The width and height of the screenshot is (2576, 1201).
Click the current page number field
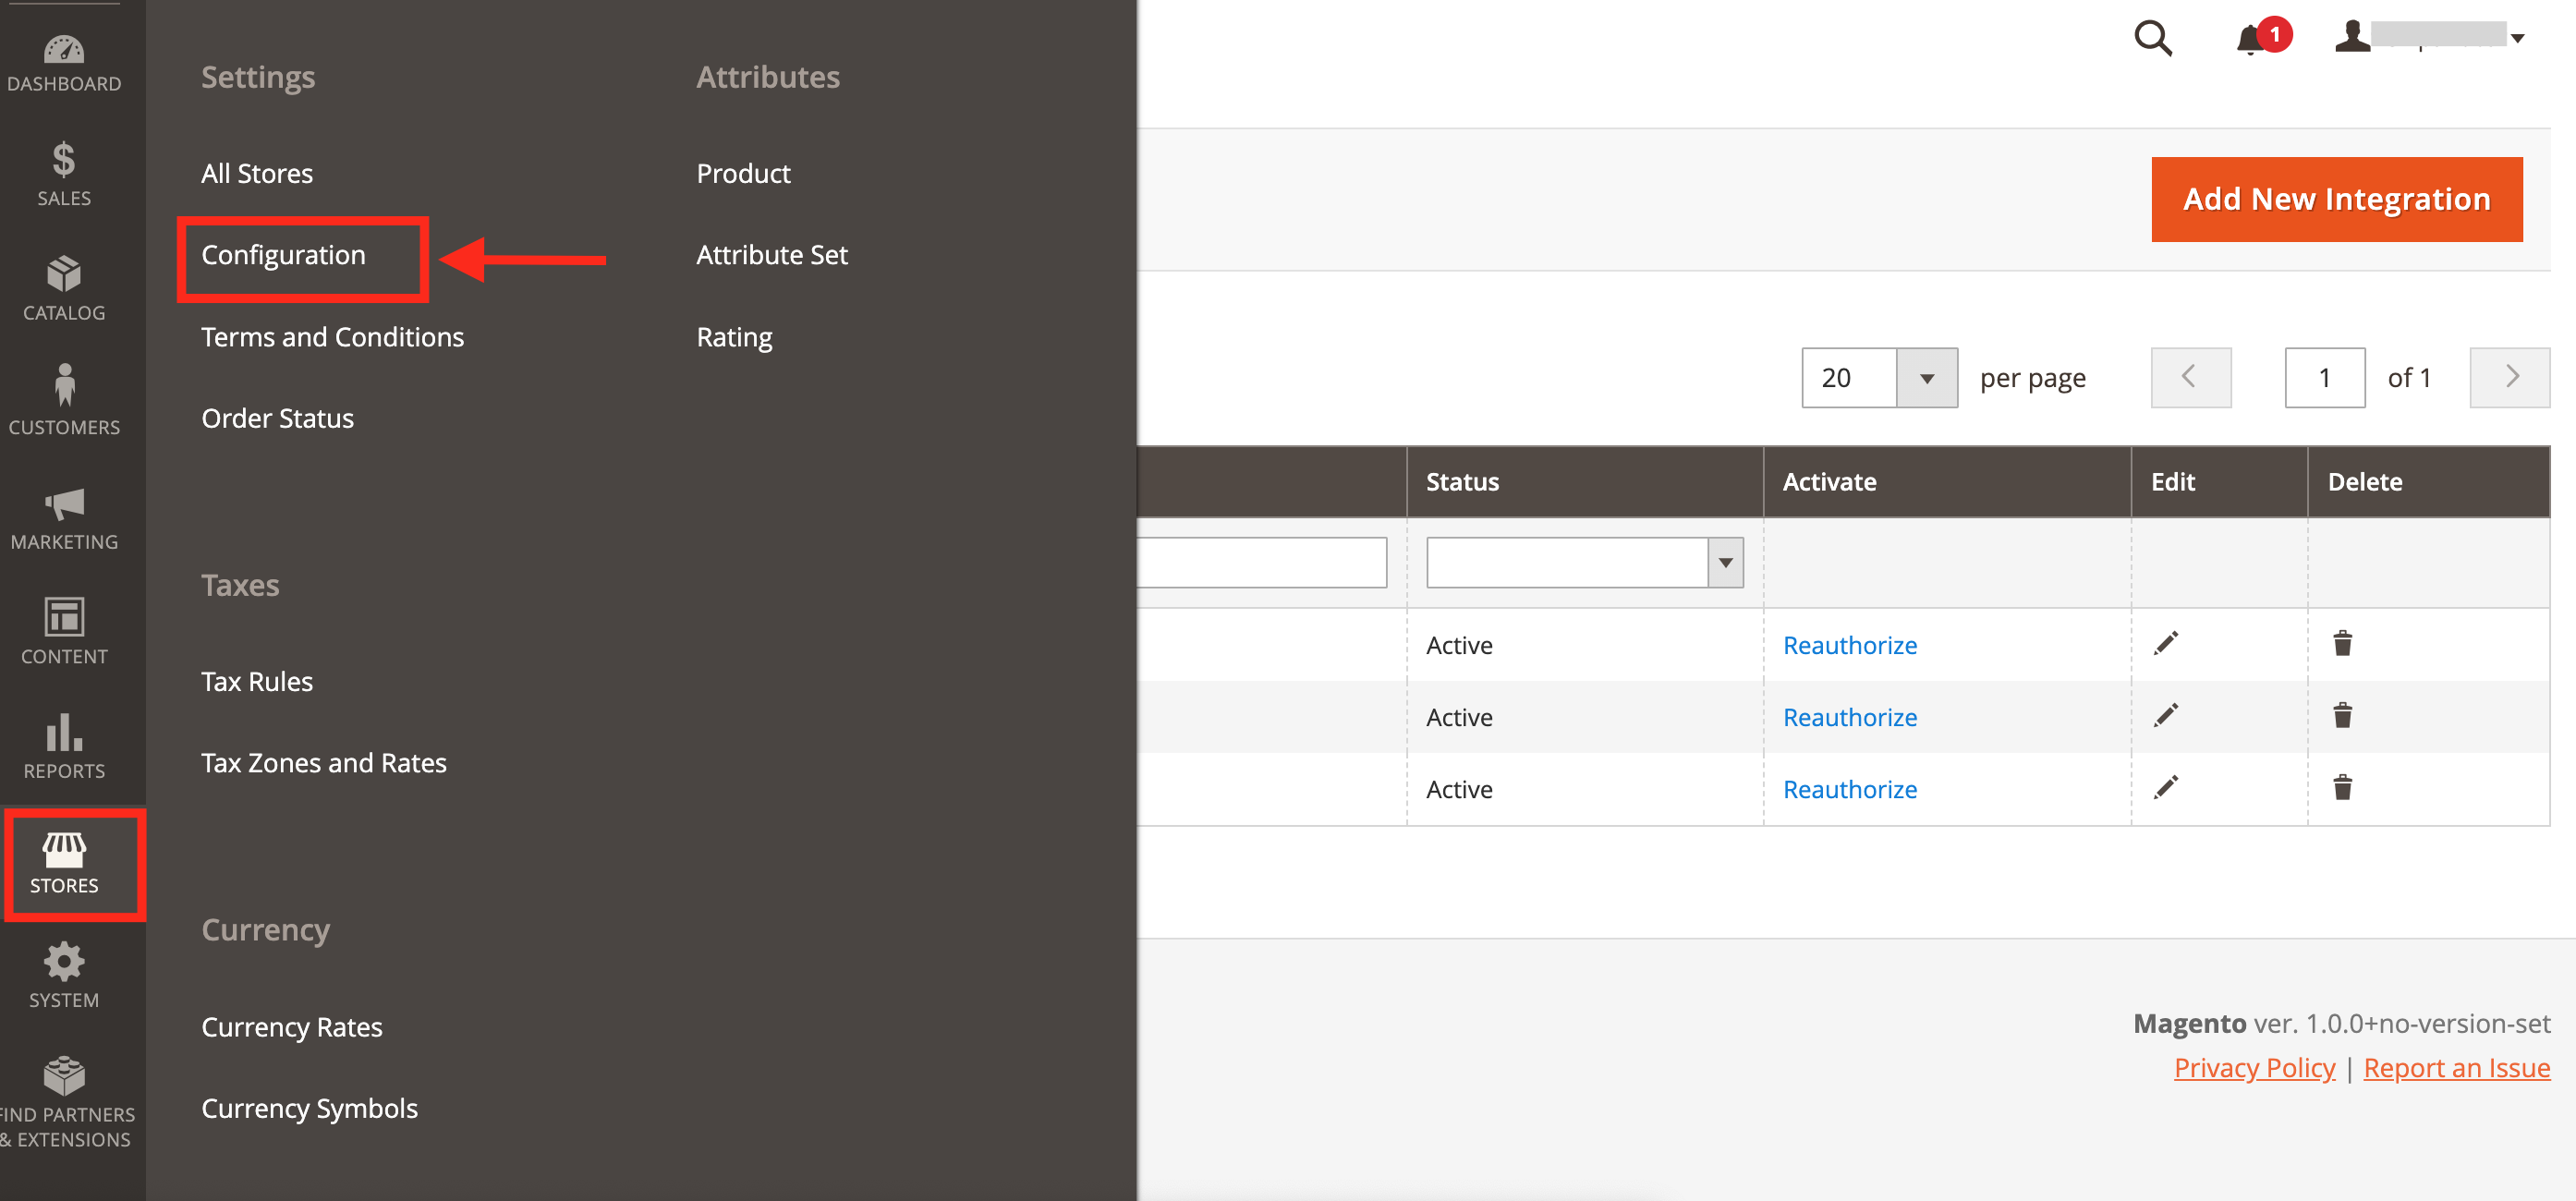pyautogui.click(x=2325, y=378)
